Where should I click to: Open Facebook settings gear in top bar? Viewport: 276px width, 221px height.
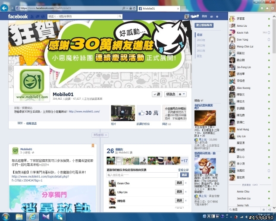click(x=217, y=16)
